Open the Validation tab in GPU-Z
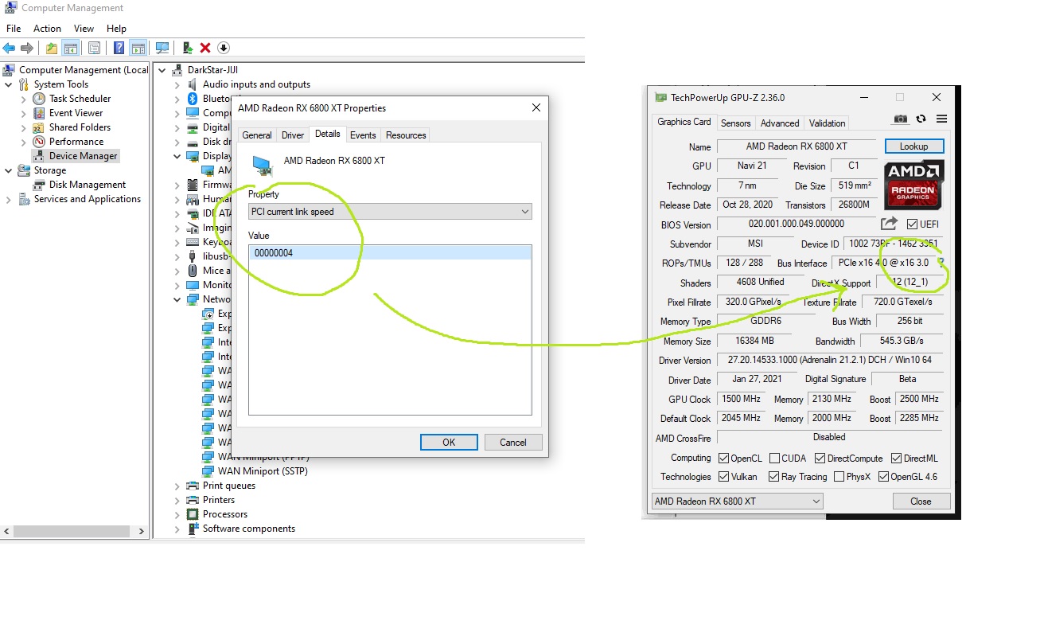This screenshot has width=1040, height=644. [828, 123]
